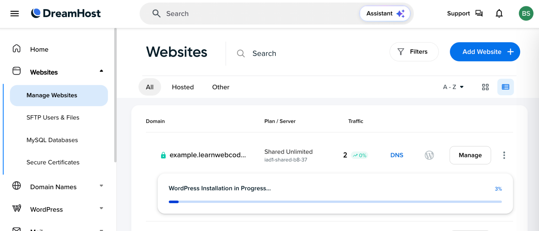Open the notifications bell

click(x=499, y=13)
